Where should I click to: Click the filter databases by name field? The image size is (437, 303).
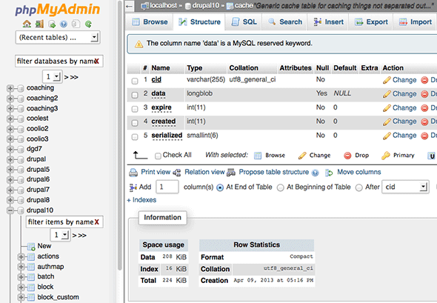coord(59,61)
